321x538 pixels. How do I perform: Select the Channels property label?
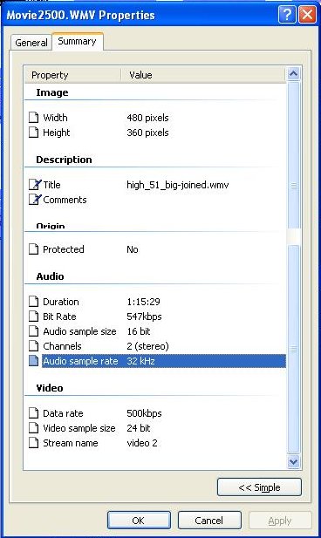62,346
